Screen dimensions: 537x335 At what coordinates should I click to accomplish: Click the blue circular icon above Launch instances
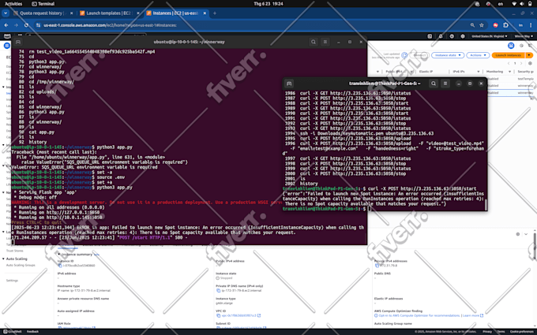pyautogui.click(x=511, y=46)
